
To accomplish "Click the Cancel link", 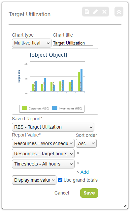I will 62,193.
